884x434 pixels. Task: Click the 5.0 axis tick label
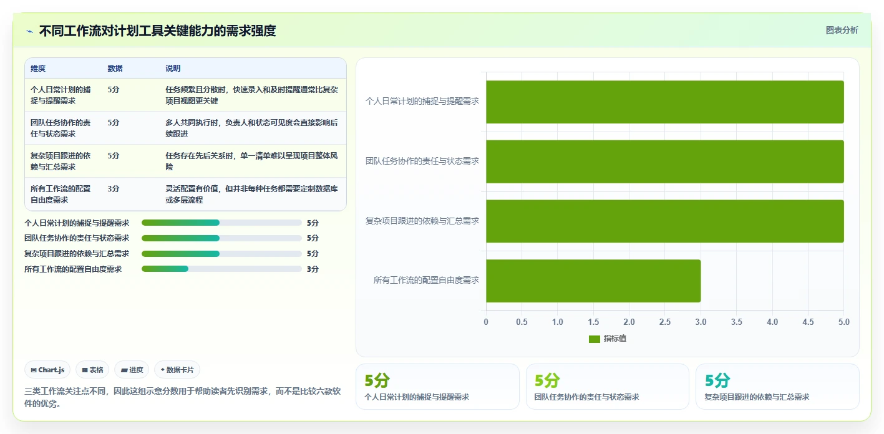tap(844, 322)
